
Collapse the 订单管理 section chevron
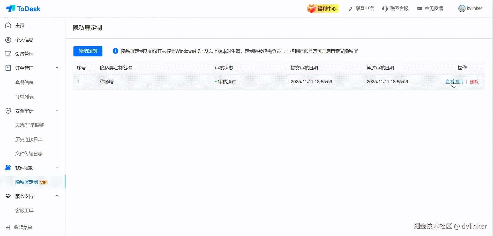[x=57, y=68]
